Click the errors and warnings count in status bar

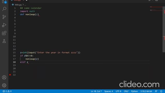click(x=7, y=91)
